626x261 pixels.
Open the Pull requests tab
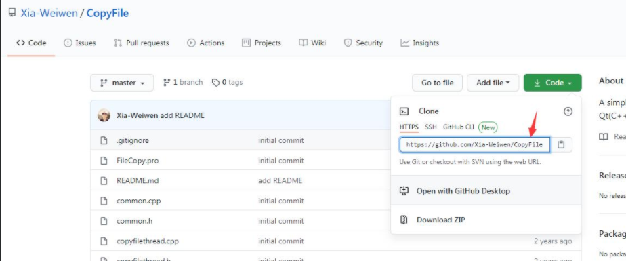pyautogui.click(x=142, y=43)
